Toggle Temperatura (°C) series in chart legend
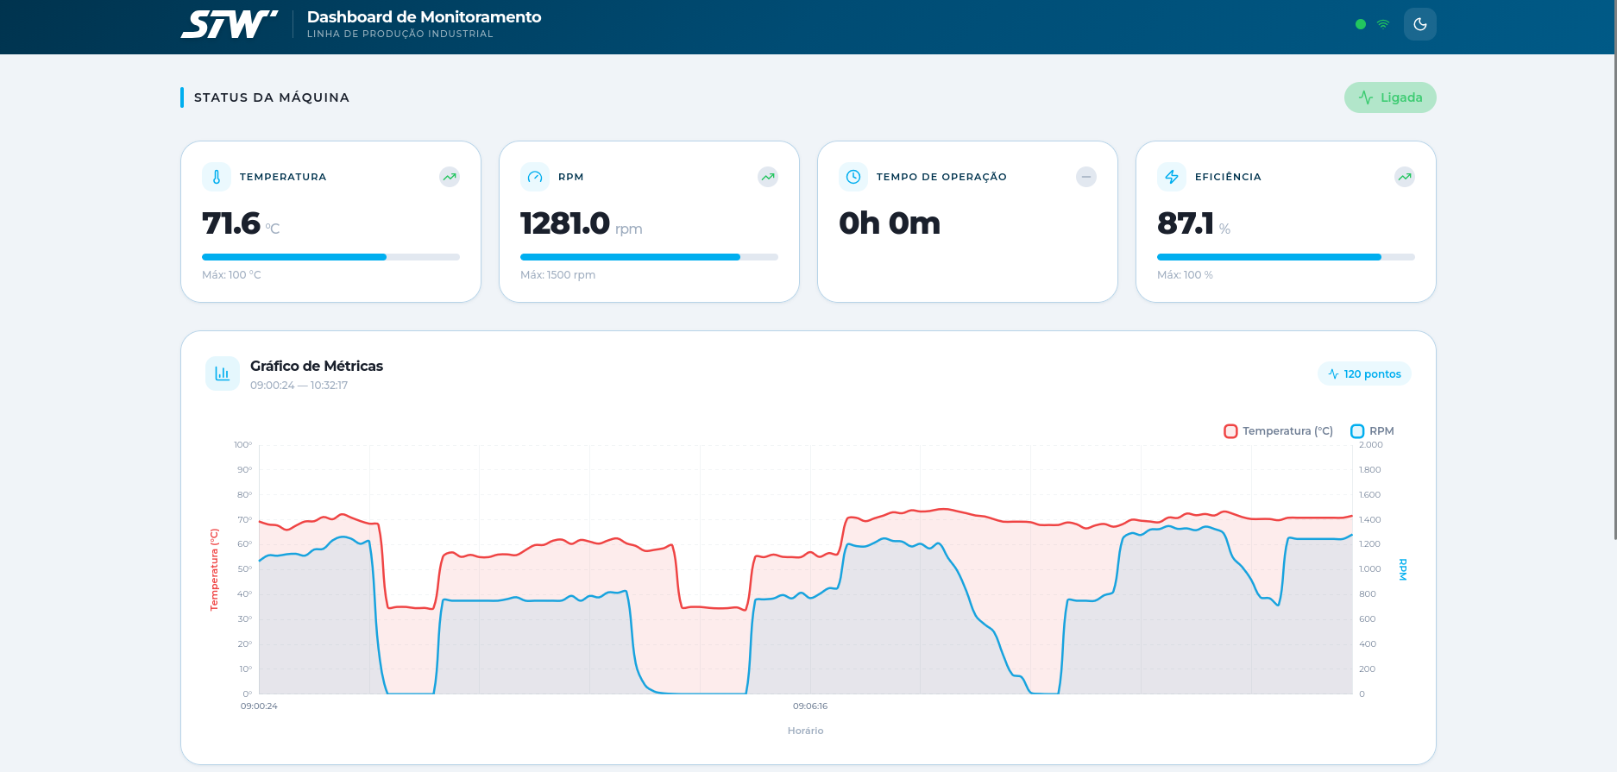 [x=1278, y=431]
